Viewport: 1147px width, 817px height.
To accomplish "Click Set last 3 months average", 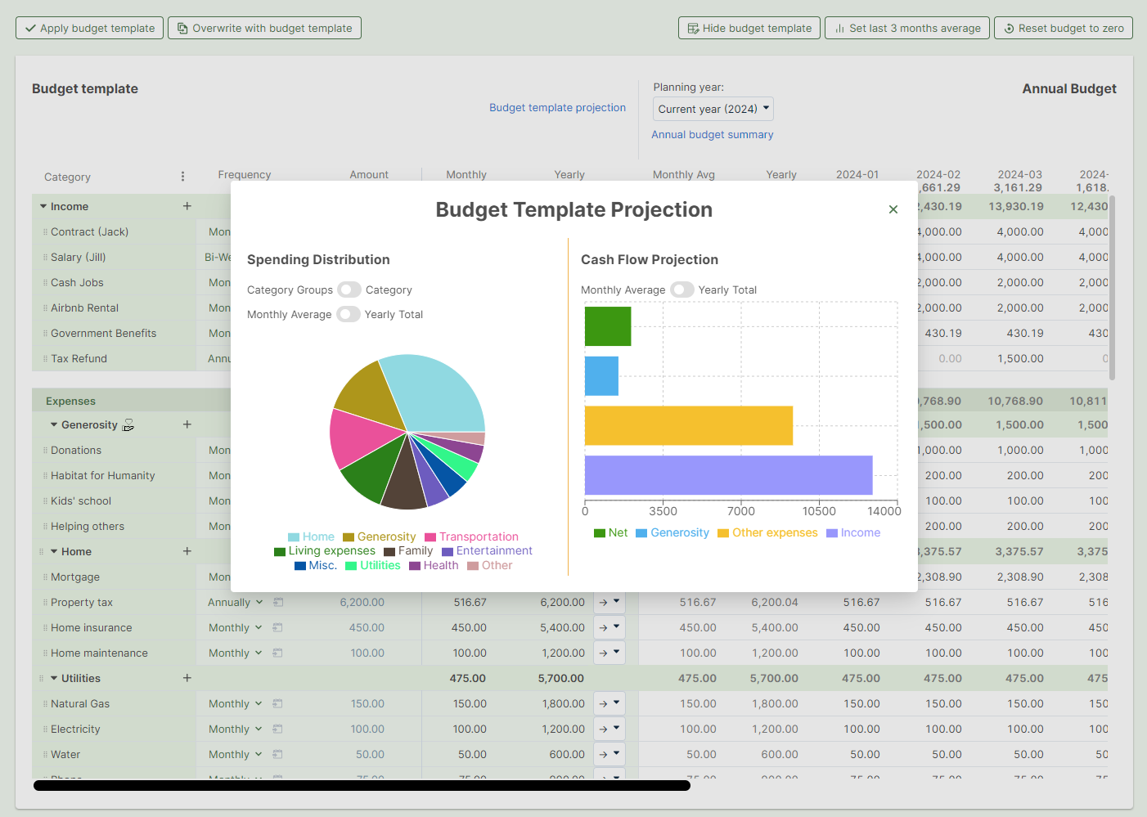I will [906, 28].
